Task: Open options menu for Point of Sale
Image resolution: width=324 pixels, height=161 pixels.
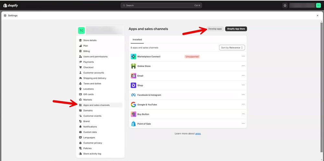Action: (x=243, y=123)
